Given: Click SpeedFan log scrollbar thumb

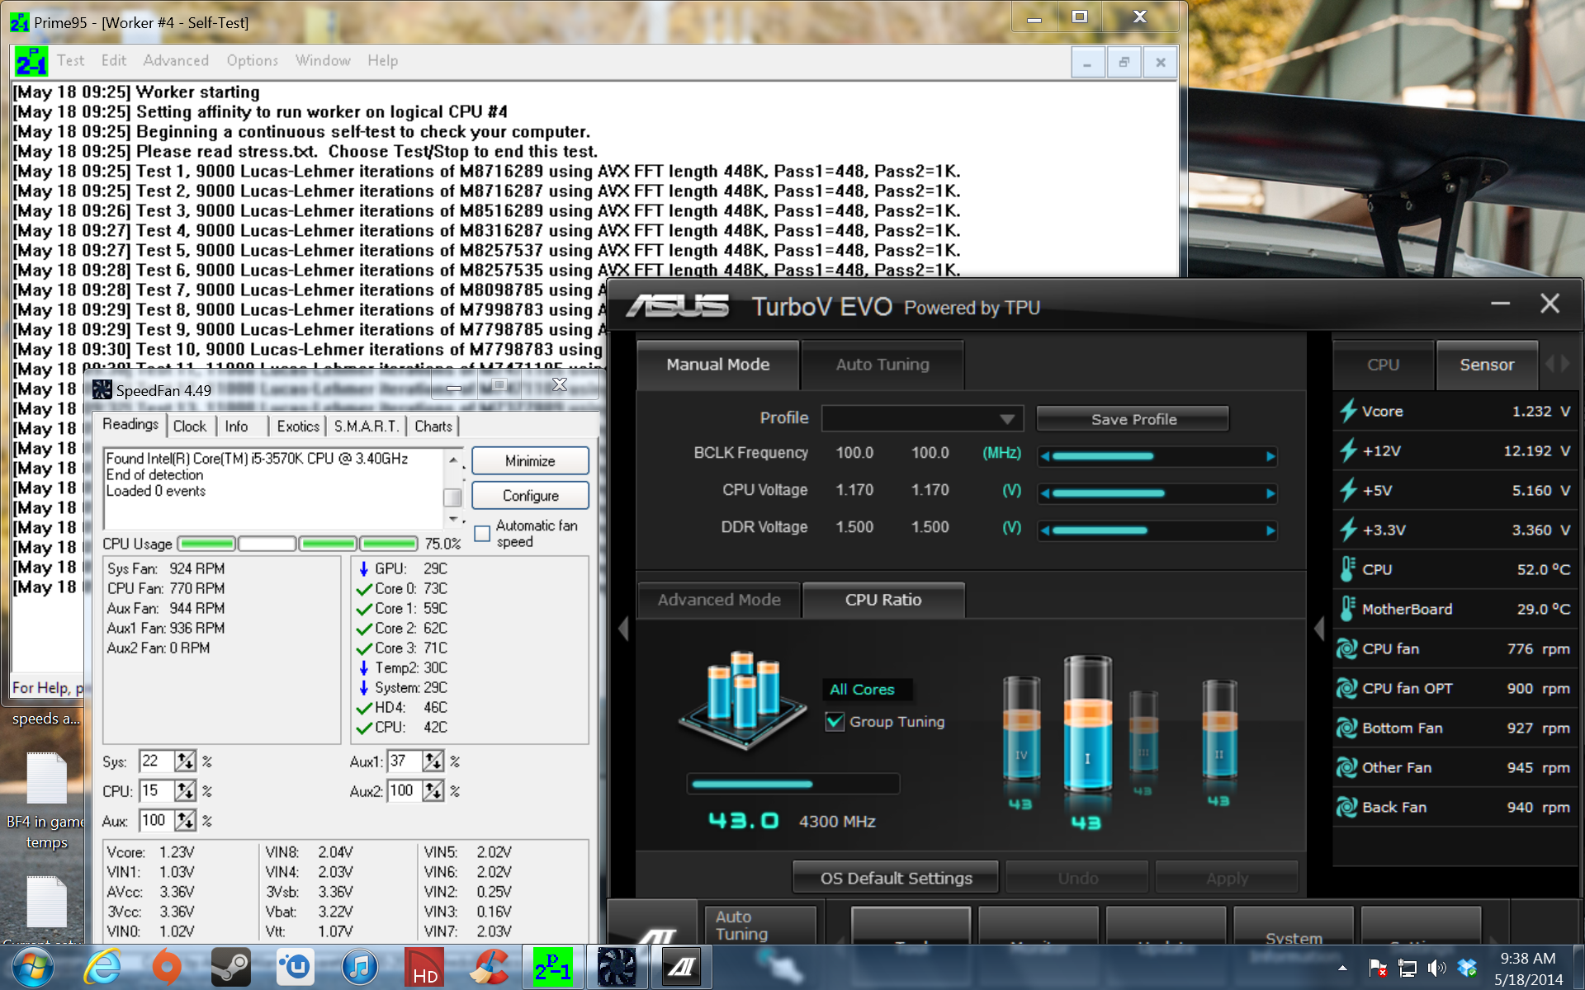Looking at the screenshot, I should pyautogui.click(x=452, y=497).
